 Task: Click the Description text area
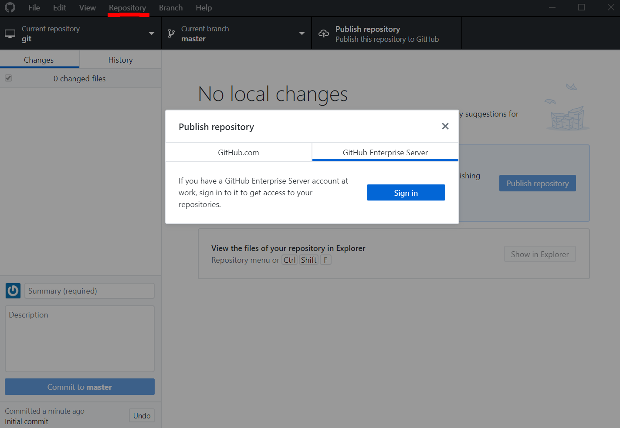[80, 338]
